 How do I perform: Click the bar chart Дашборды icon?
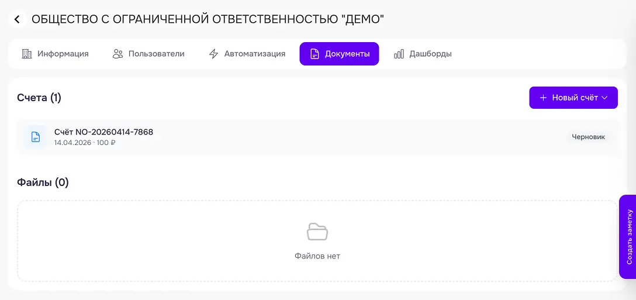coord(399,54)
